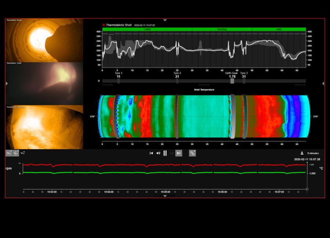The image size is (330, 238).
Task: Expand the bottom panel triangle
Action: click(165, 196)
